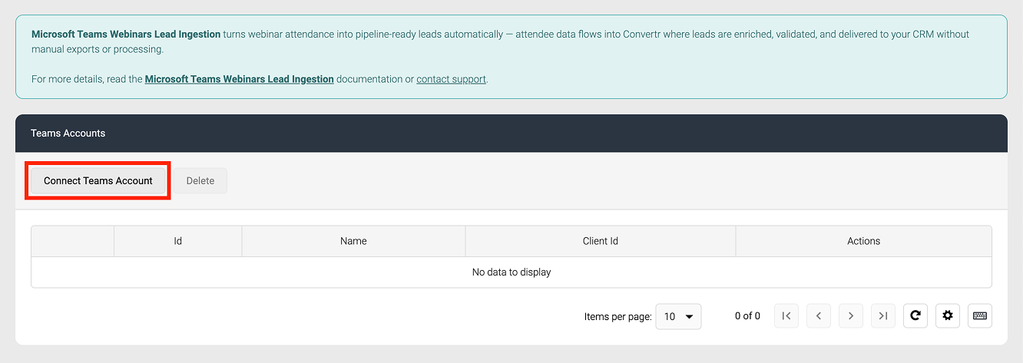Click the '0 of 0' pagination count

coord(747,316)
